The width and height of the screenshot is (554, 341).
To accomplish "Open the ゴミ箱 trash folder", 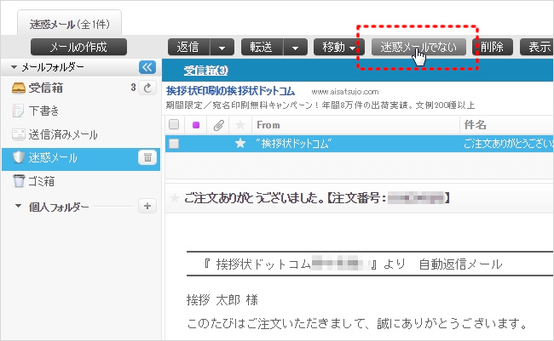I will click(42, 181).
